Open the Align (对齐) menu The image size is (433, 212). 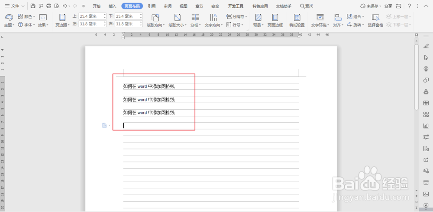click(x=338, y=21)
